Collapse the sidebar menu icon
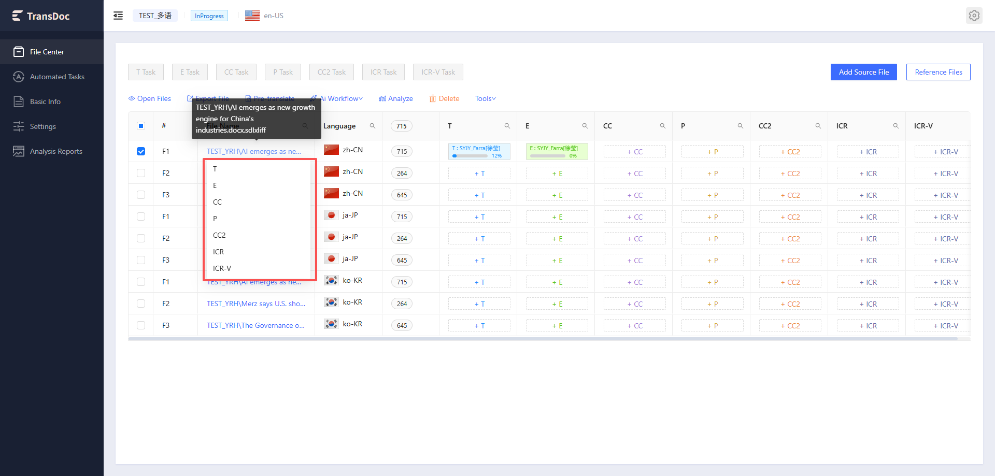The width and height of the screenshot is (995, 476). point(118,16)
